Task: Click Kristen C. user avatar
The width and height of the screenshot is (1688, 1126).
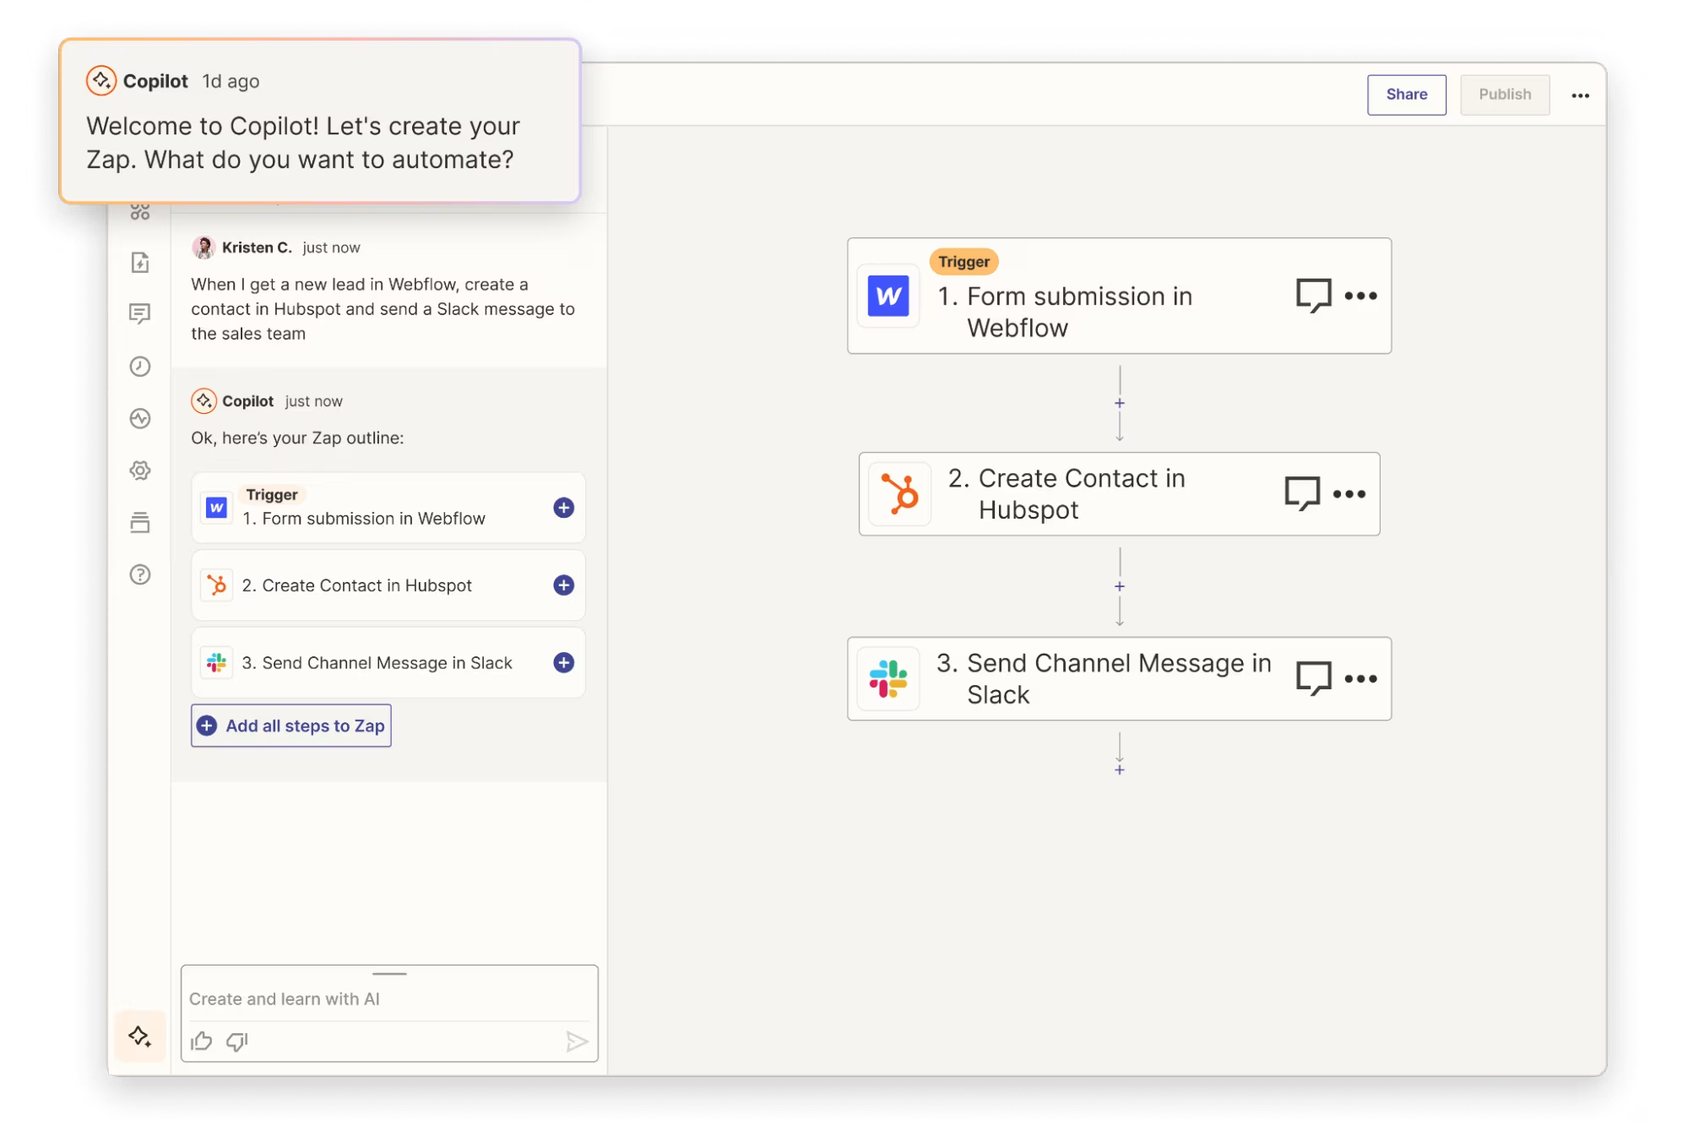Action: (x=204, y=248)
